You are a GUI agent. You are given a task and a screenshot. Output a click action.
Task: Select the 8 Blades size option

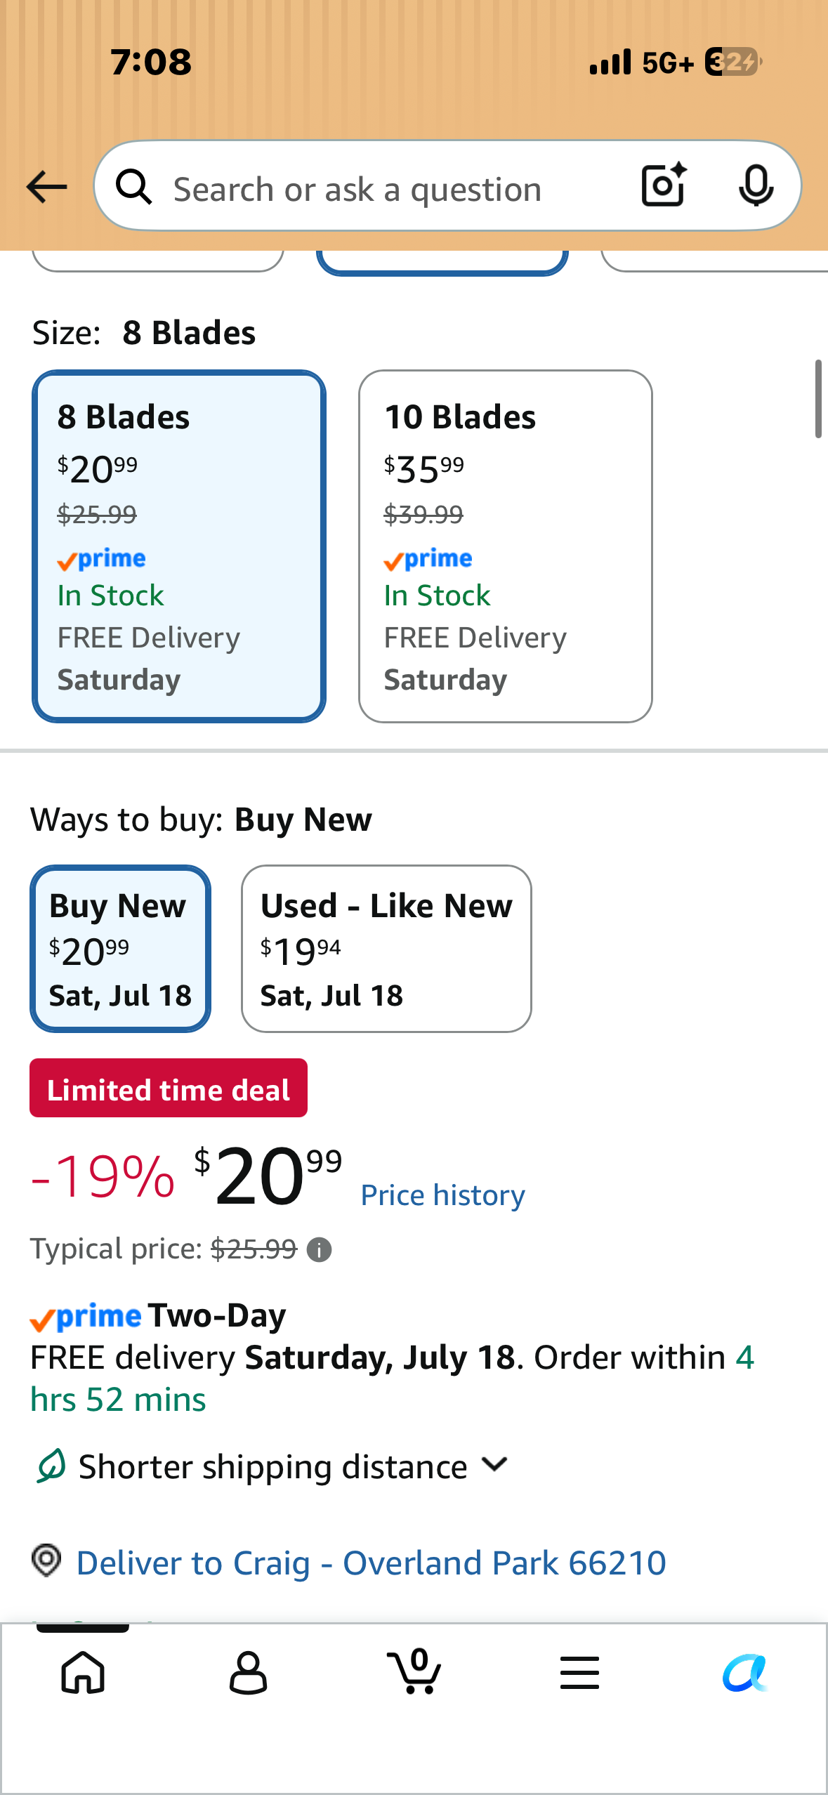tap(179, 546)
